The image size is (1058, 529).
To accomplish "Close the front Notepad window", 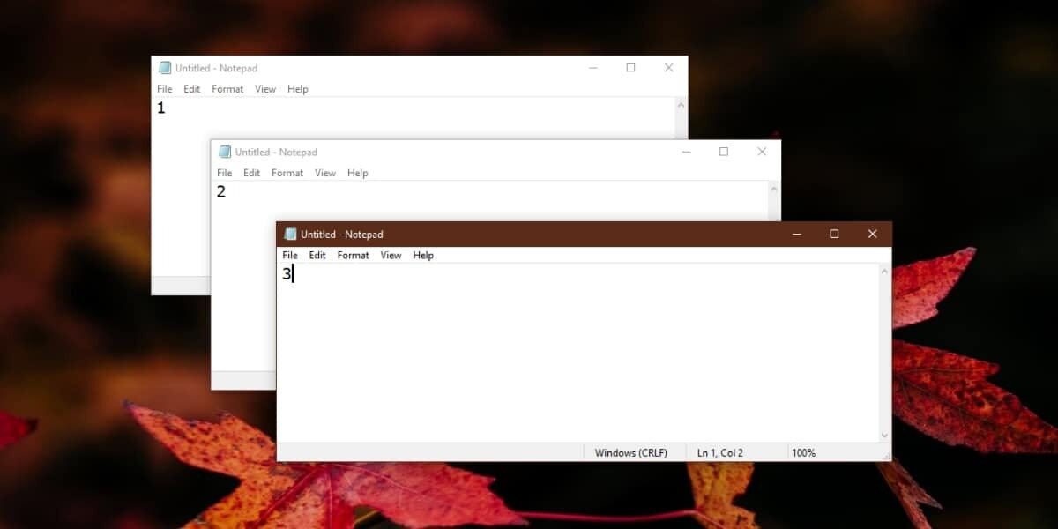I will coord(873,235).
